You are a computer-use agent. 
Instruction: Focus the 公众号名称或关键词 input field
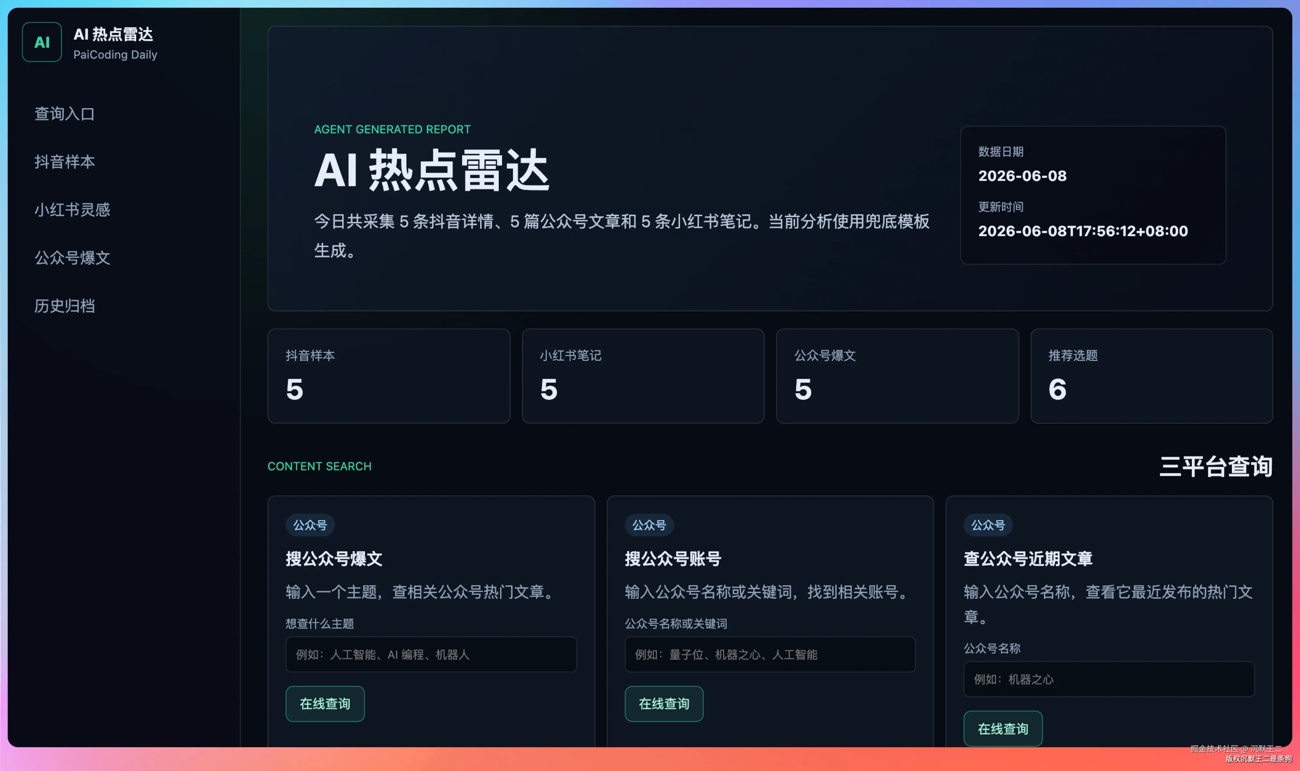pos(770,655)
